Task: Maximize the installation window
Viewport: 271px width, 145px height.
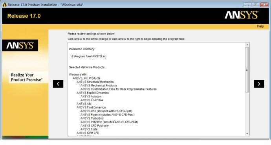Action: [256, 5]
